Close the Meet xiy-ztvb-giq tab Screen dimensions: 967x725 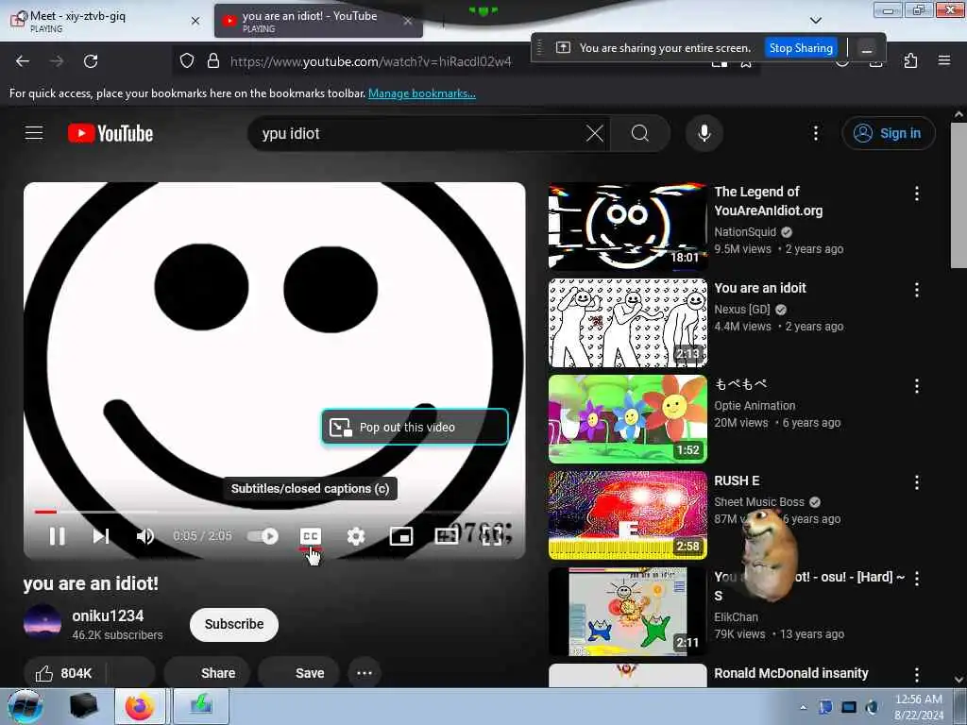[195, 21]
